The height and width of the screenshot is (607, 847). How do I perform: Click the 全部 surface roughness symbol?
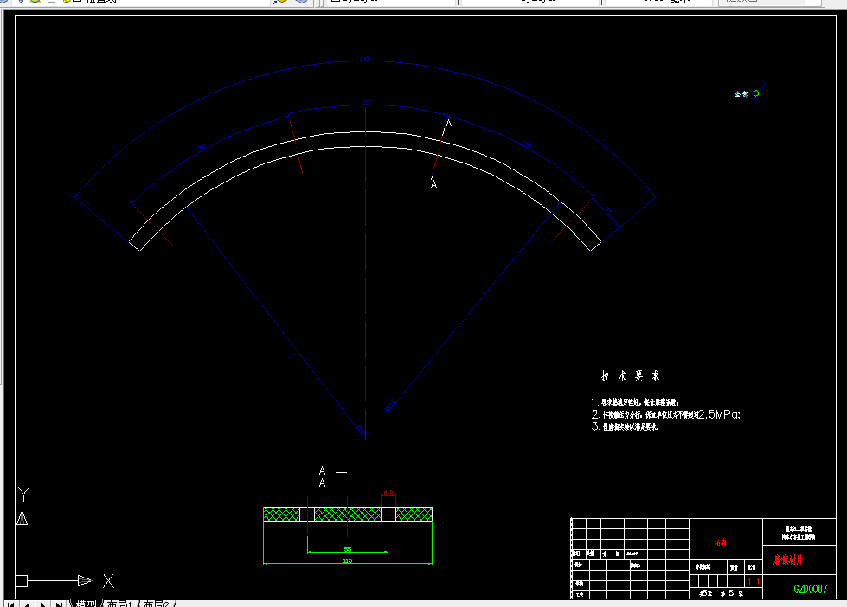[749, 92]
